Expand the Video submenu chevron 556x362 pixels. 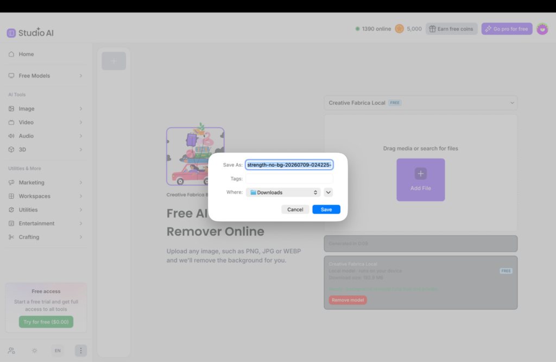click(x=81, y=122)
